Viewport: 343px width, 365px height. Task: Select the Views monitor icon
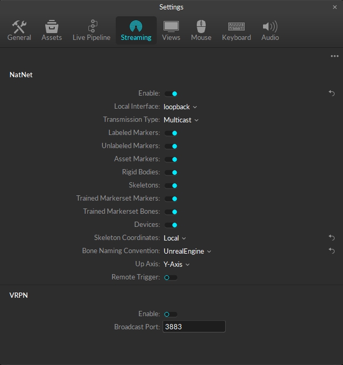[171, 27]
